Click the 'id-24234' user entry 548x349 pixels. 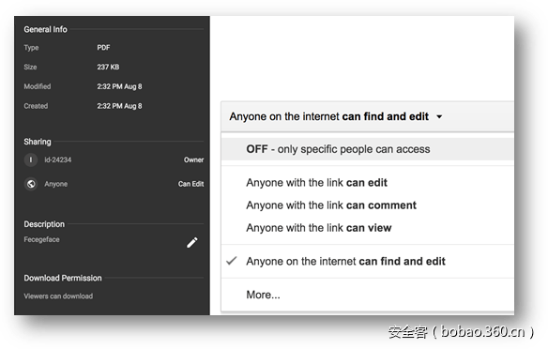click(x=57, y=159)
